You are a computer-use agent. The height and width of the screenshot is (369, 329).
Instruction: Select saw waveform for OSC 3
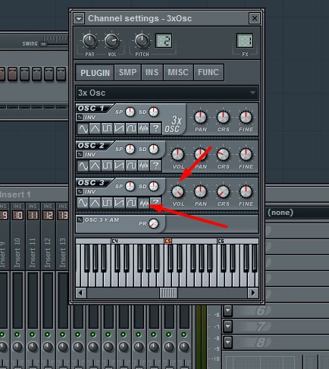coord(119,203)
